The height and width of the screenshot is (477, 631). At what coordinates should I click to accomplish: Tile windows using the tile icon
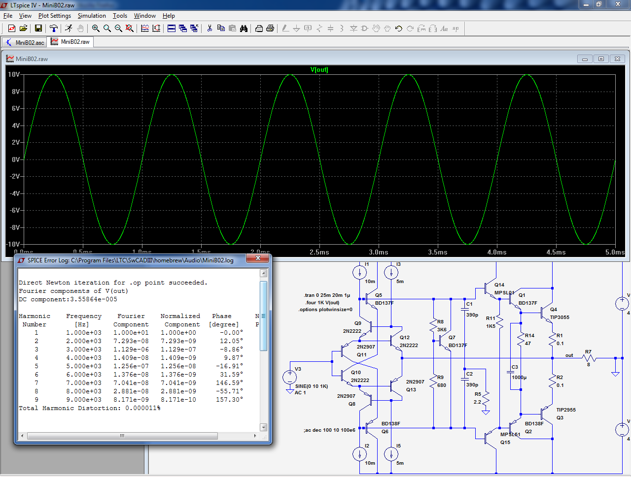(172, 29)
